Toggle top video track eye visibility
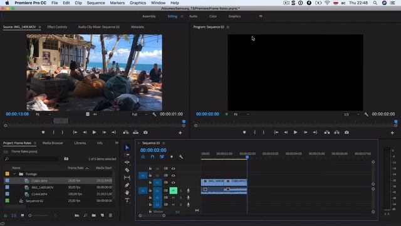The width and height of the screenshot is (401, 226). tap(173, 168)
